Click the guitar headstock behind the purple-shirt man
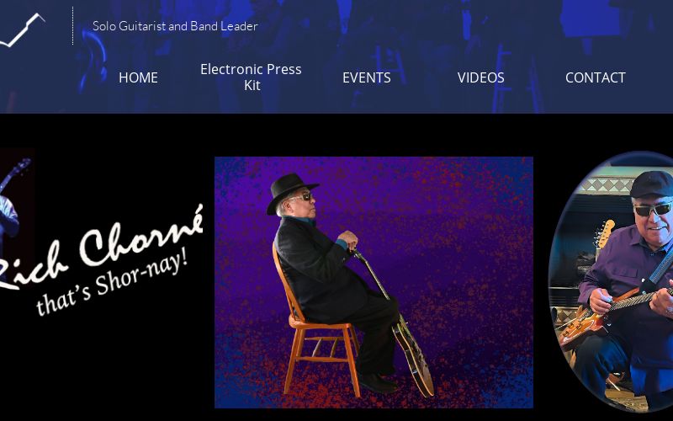 (604, 234)
